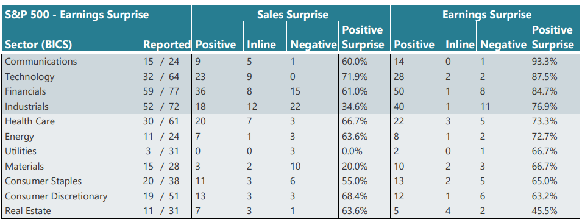Click the Technology sector name

pyautogui.click(x=29, y=77)
